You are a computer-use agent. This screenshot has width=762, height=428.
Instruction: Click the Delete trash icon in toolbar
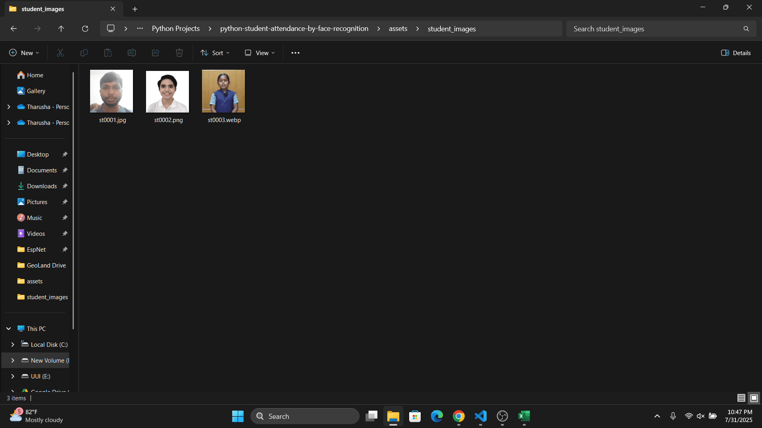(179, 53)
